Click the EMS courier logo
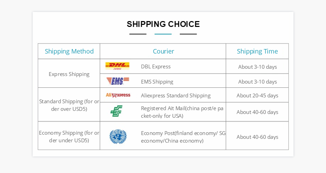 tap(118, 81)
